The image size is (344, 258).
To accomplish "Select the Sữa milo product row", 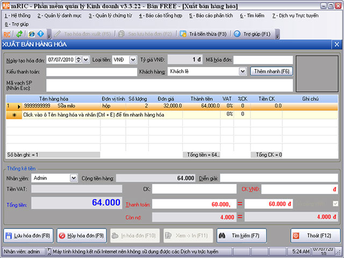I will click(x=64, y=106).
